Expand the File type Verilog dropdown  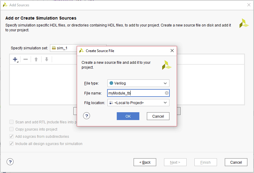coord(165,83)
